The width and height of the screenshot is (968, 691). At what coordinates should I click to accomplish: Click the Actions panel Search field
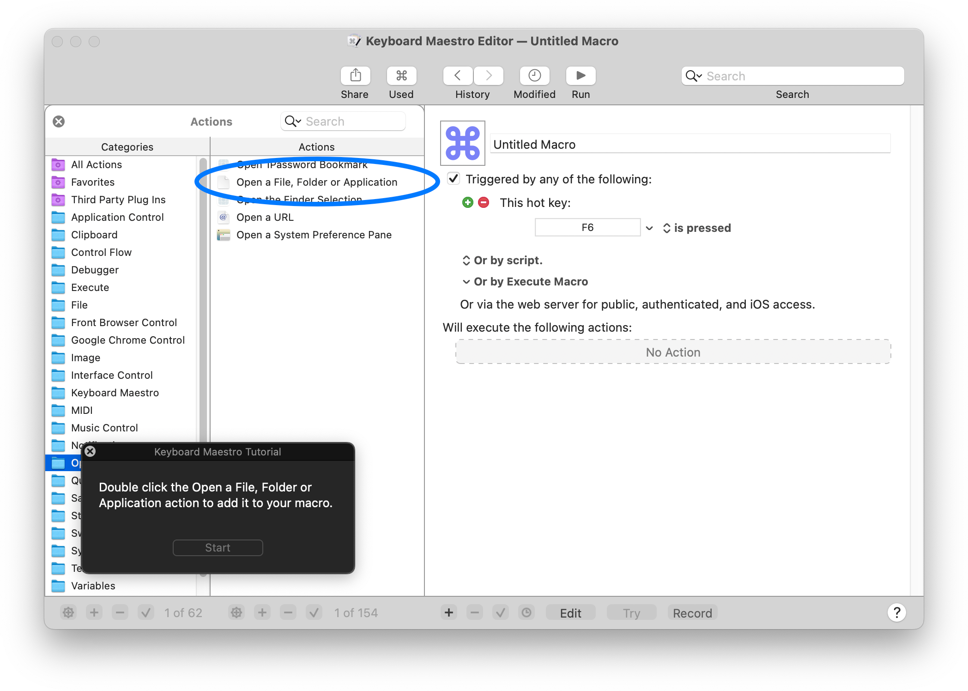(x=343, y=121)
